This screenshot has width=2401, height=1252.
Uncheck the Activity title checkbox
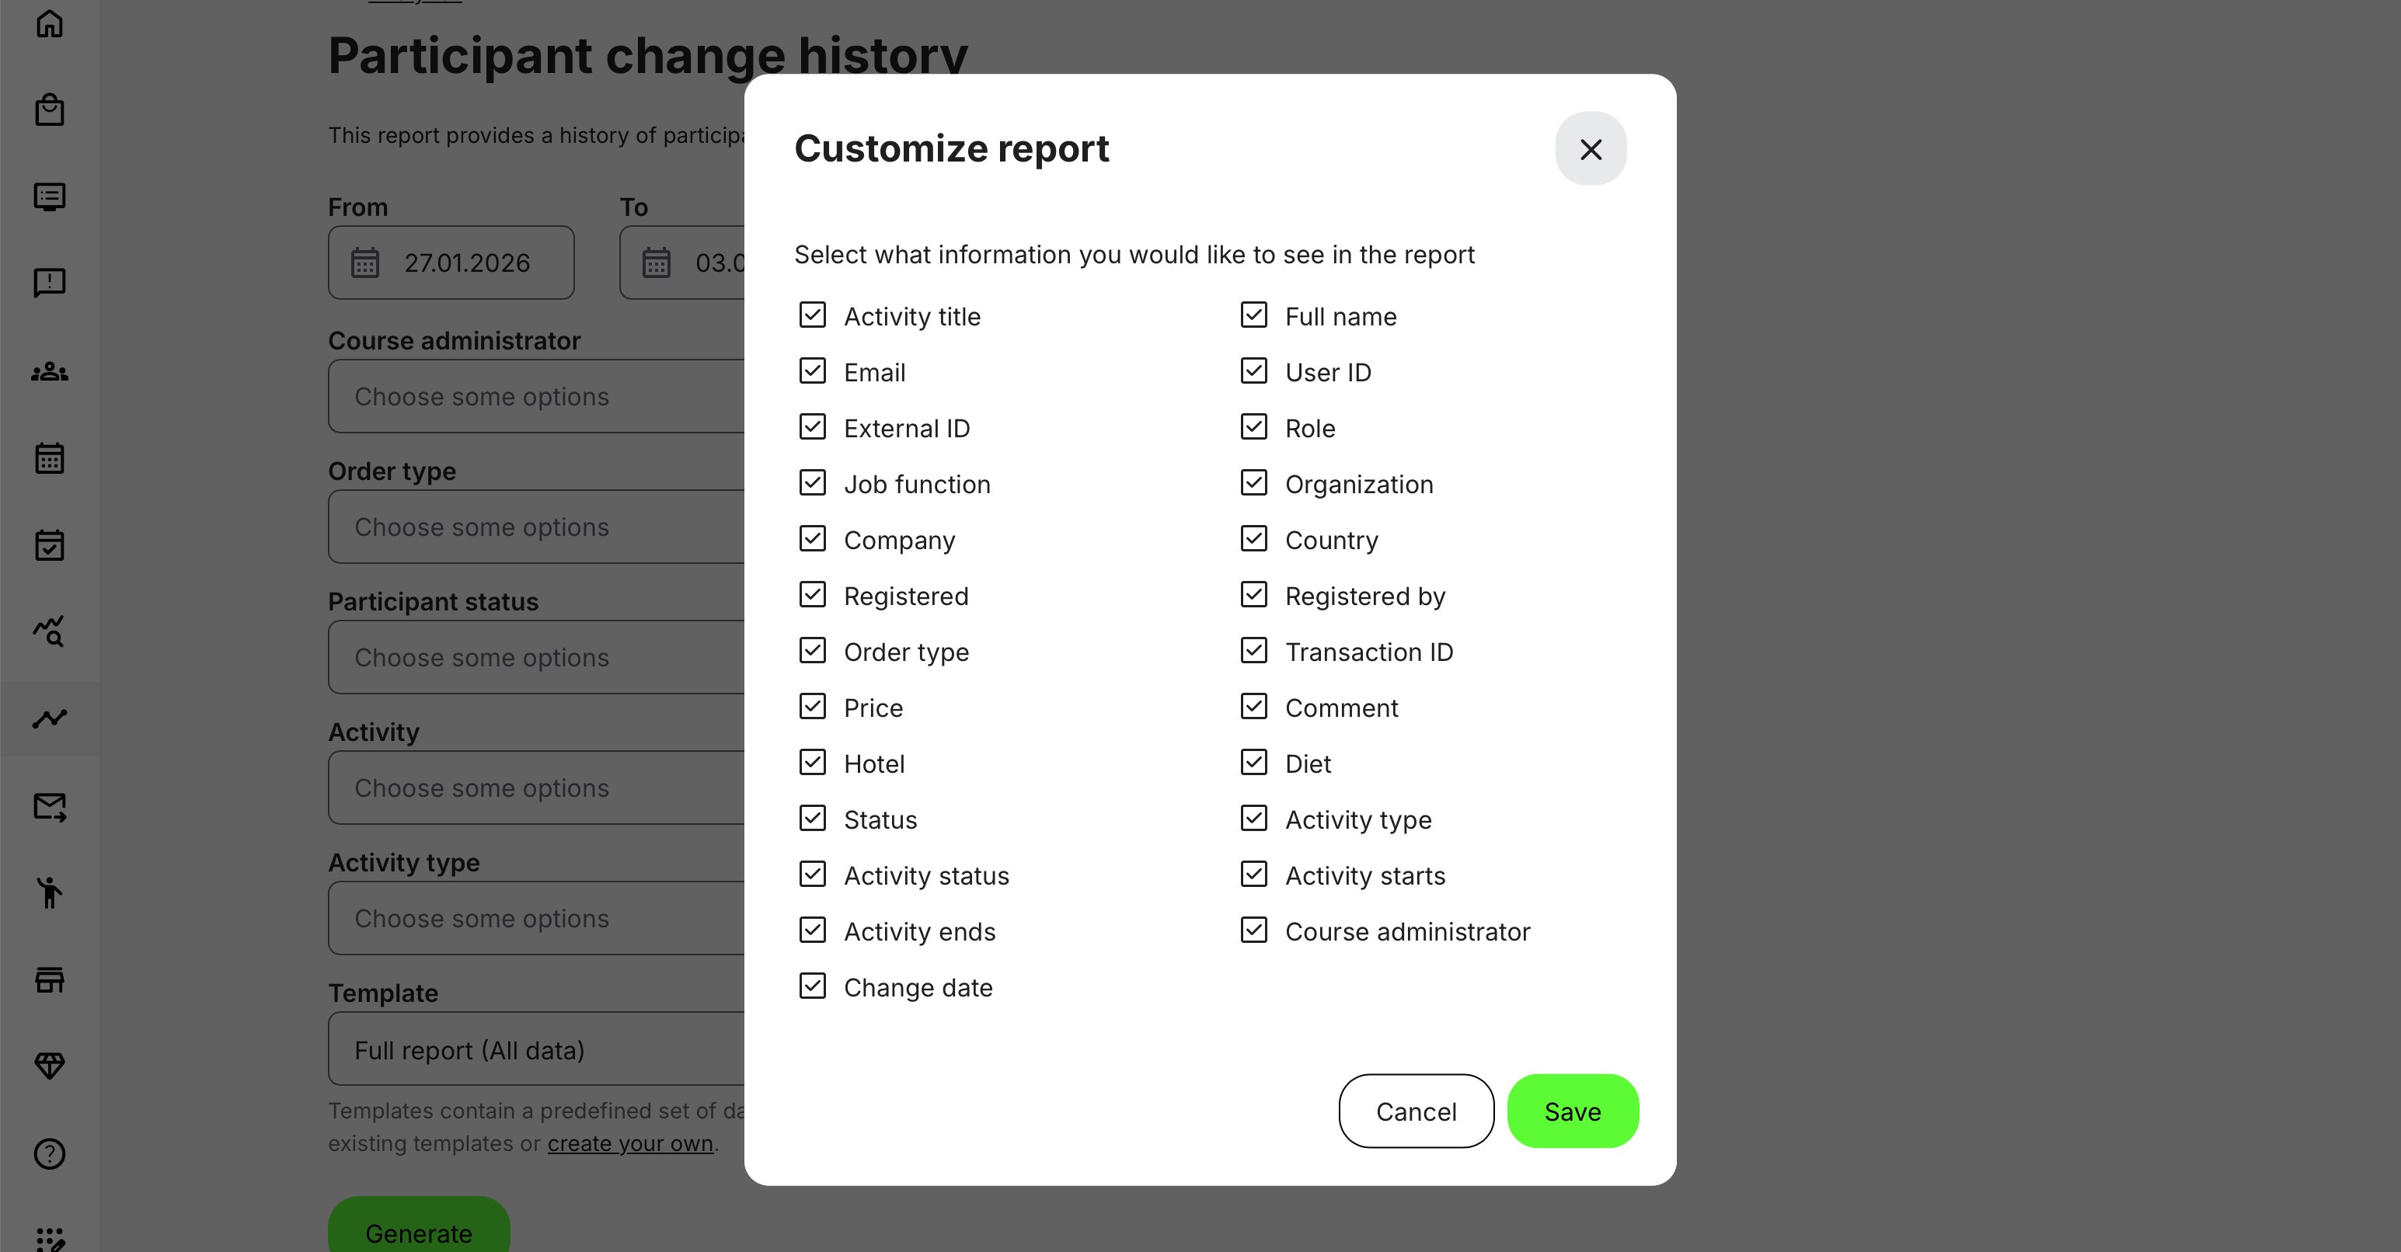click(x=812, y=315)
